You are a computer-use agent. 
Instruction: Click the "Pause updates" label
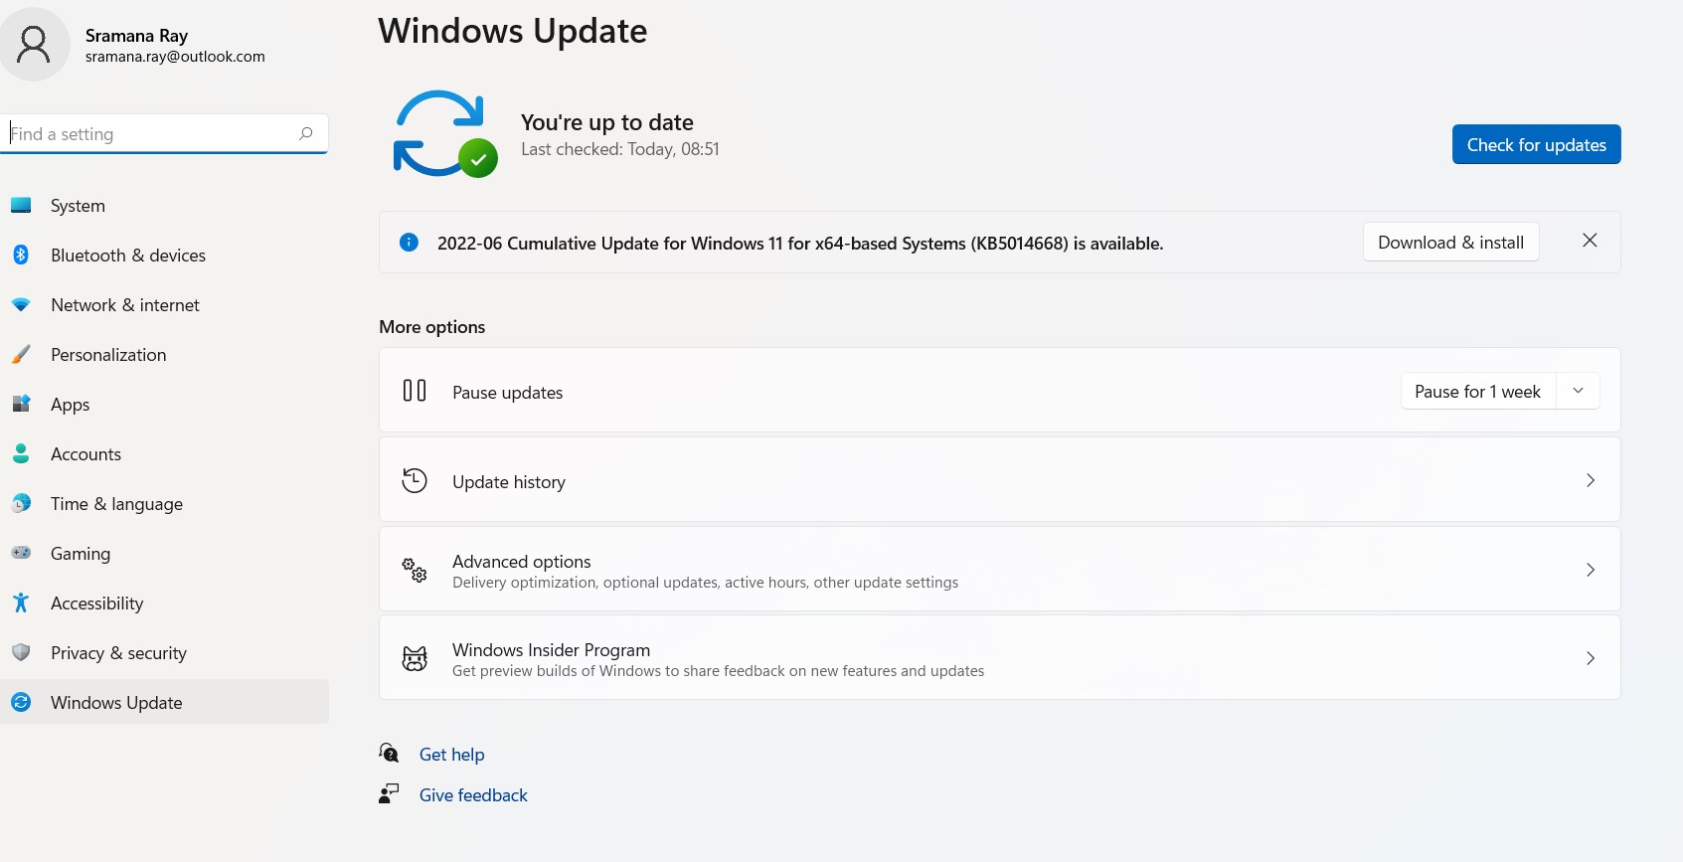click(507, 393)
